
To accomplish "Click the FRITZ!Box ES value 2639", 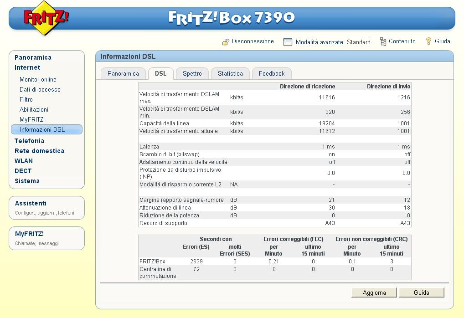I will coord(196,261).
